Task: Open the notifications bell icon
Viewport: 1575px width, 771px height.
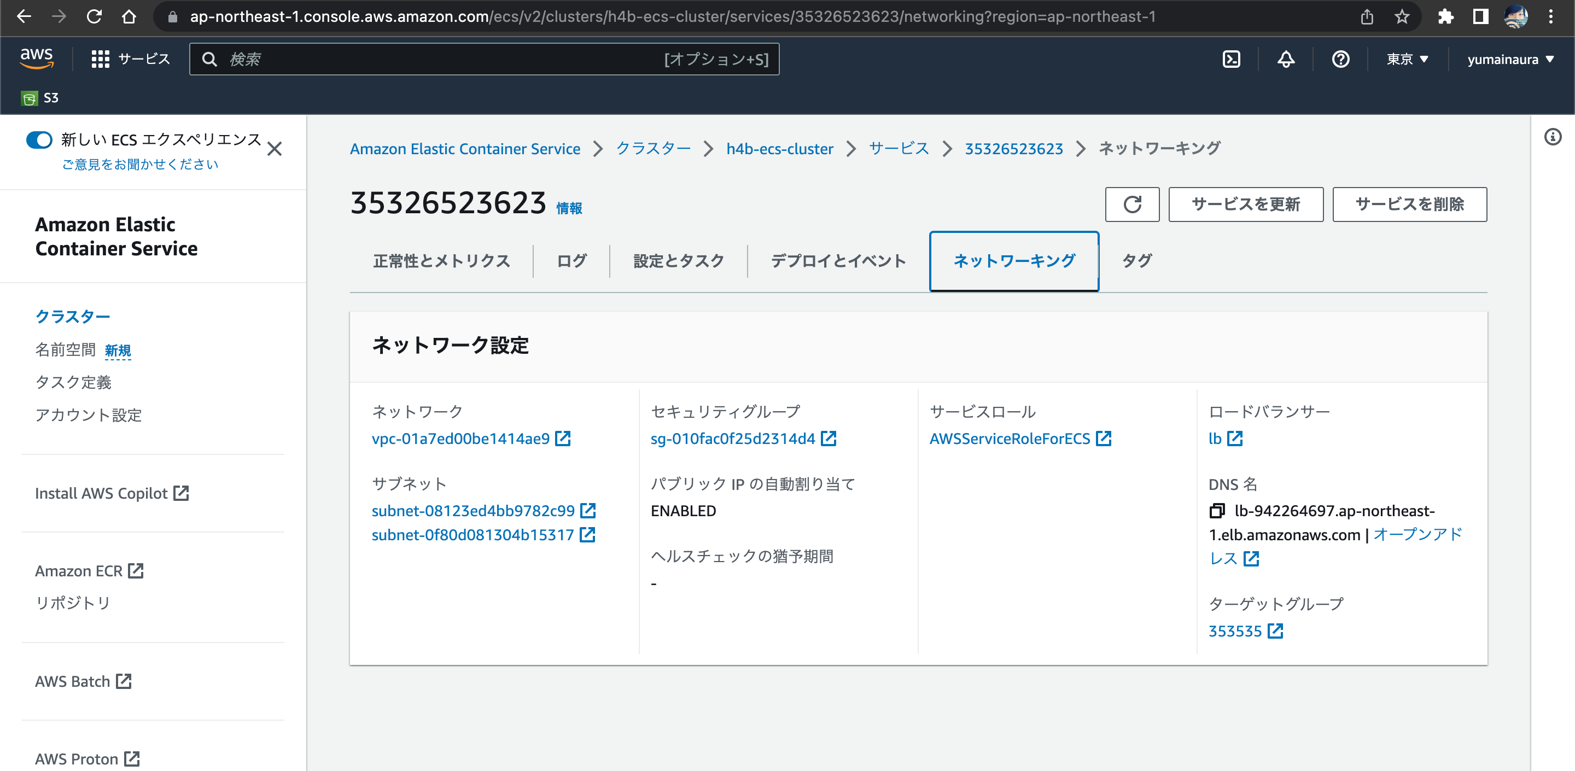Action: coord(1286,59)
